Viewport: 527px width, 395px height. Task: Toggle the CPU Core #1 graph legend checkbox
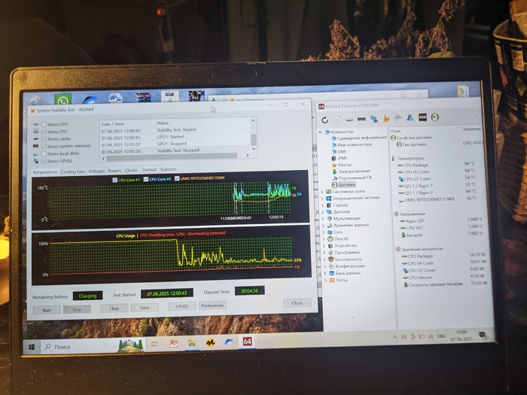115,180
